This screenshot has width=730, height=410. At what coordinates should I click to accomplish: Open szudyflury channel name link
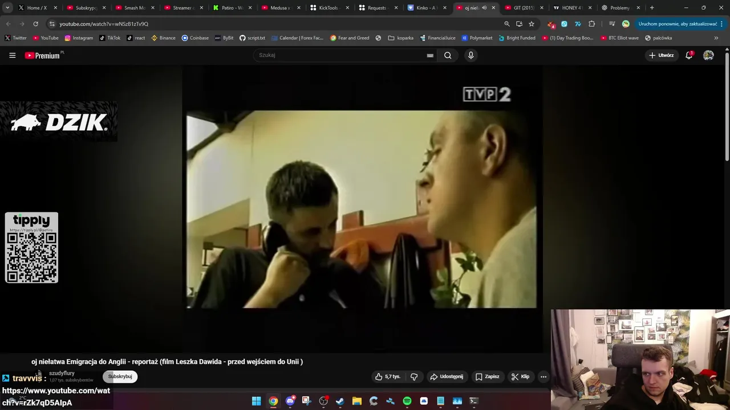coord(62,373)
